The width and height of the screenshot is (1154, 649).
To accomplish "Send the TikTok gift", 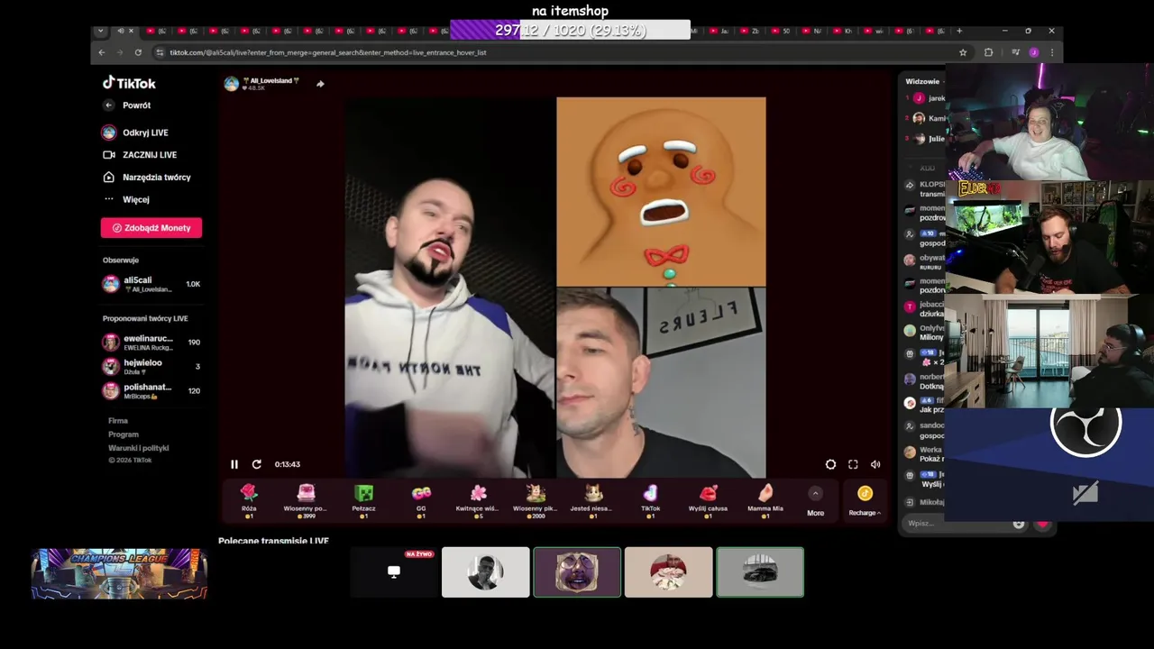I will click(x=650, y=500).
